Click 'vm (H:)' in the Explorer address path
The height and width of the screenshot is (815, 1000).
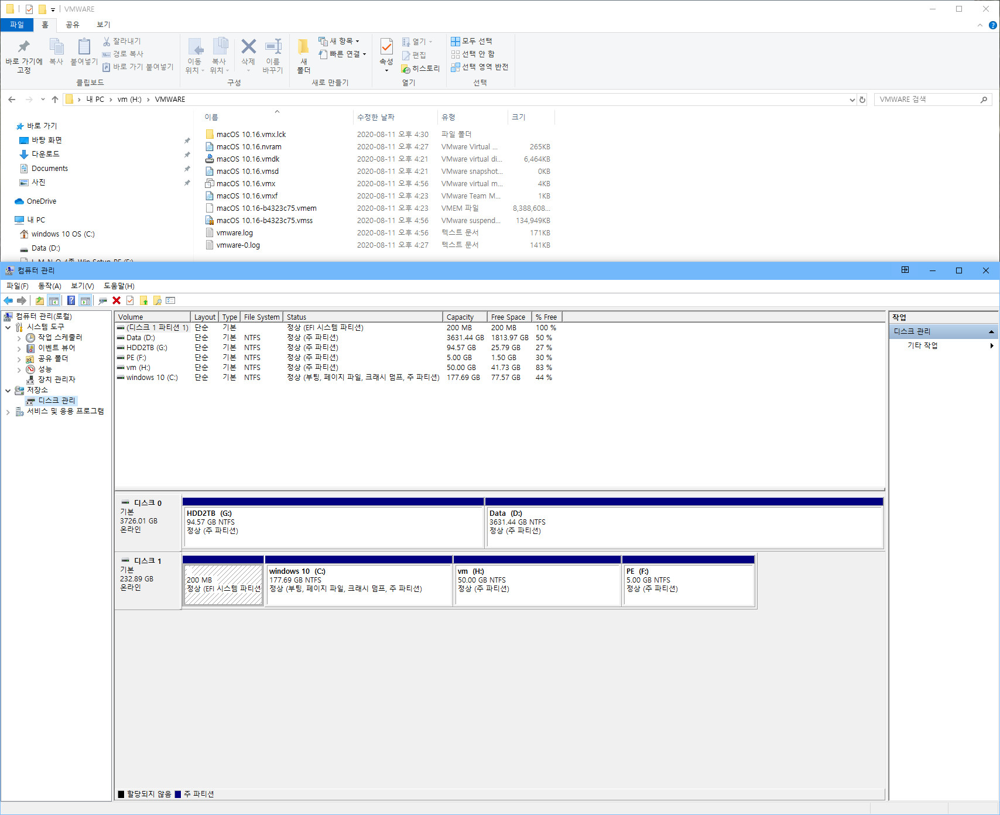pyautogui.click(x=129, y=100)
